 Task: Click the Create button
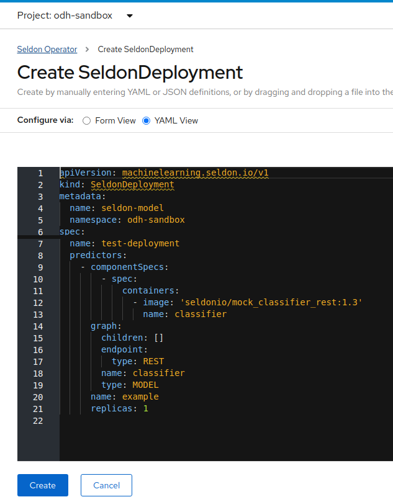point(42,485)
